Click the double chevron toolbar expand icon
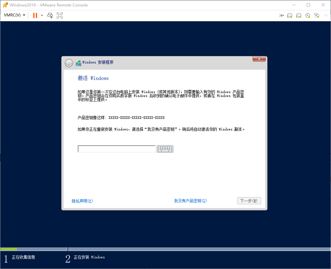The height and width of the screenshot is (269, 331). (281, 15)
